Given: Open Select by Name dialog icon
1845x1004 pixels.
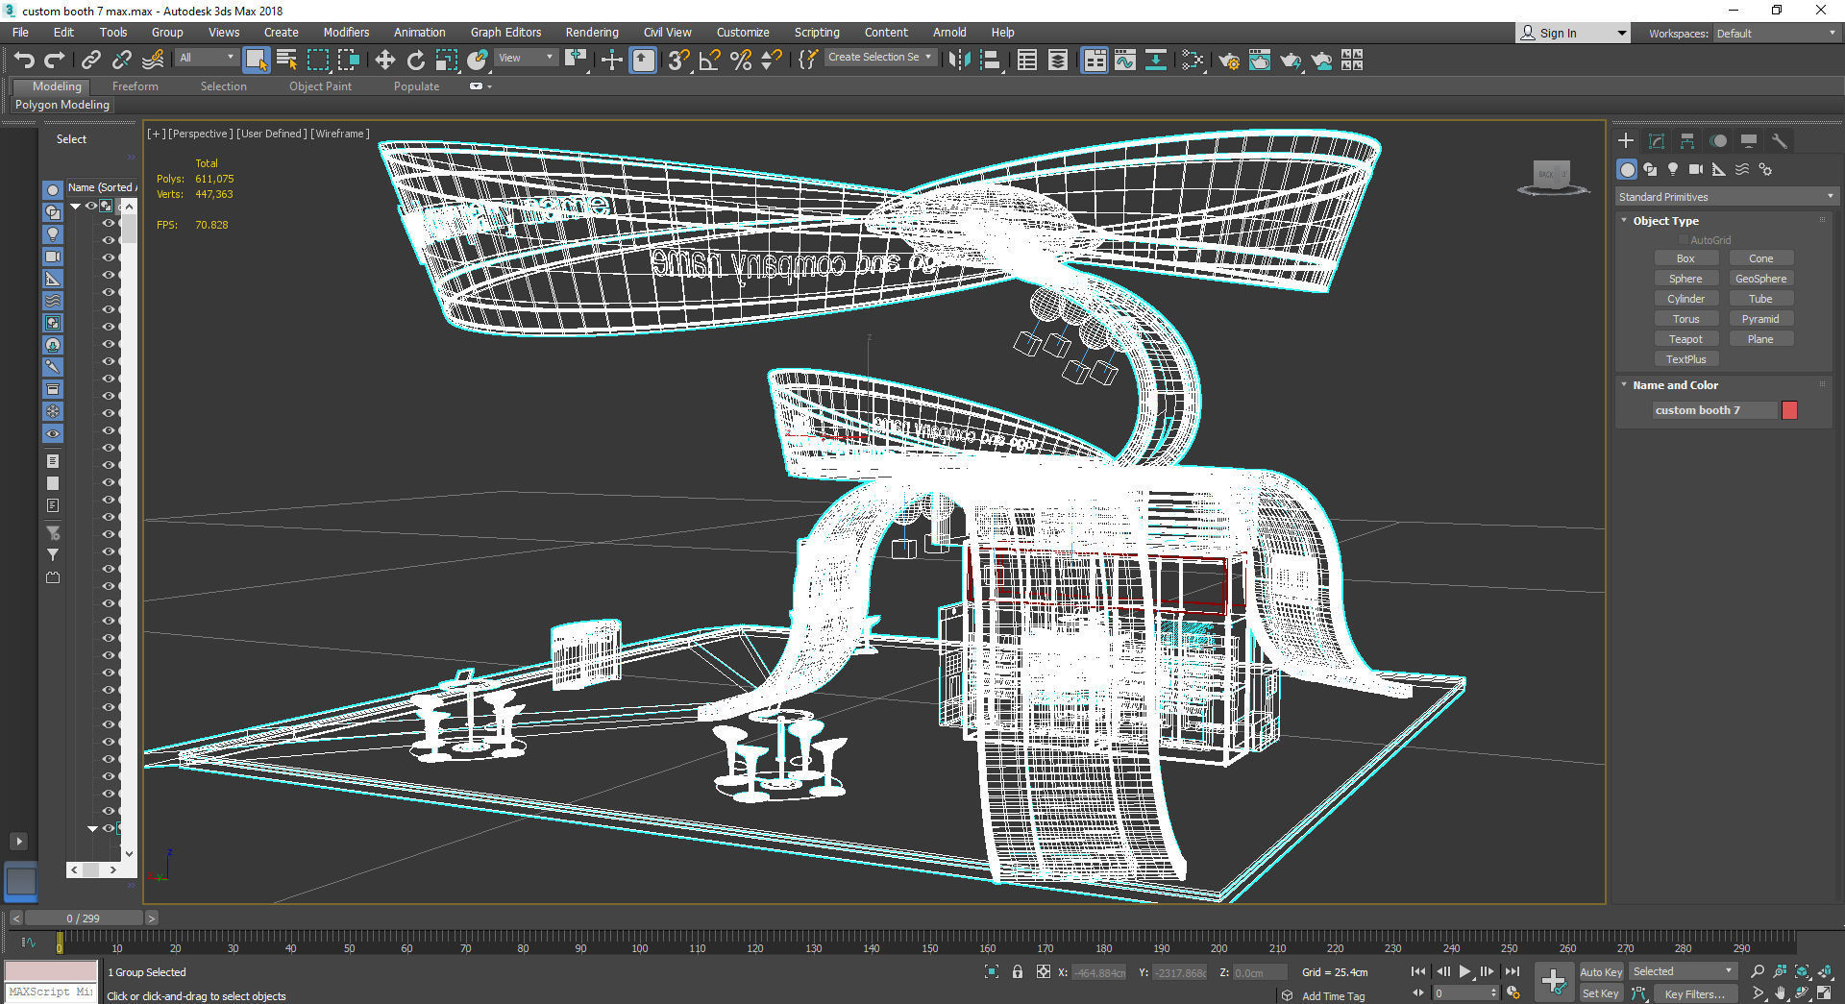Looking at the screenshot, I should [286, 61].
